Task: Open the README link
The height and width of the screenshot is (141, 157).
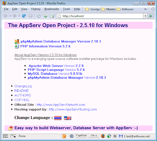Action: (x=21, y=91)
